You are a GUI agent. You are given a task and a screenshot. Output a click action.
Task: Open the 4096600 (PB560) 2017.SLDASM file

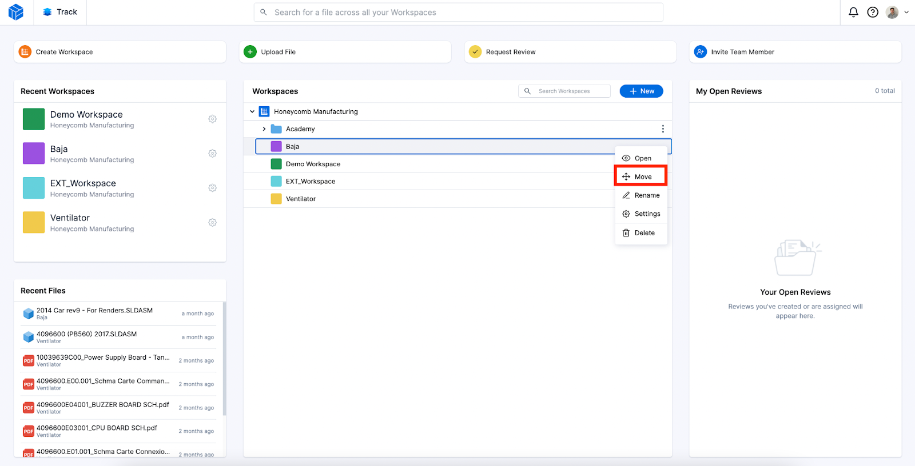(x=86, y=334)
